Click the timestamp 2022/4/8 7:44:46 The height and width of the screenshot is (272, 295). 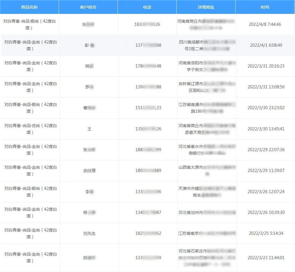[265, 24]
